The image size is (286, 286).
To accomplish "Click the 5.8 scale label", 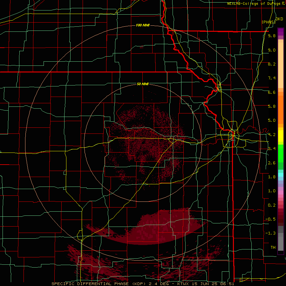I will (272, 106).
